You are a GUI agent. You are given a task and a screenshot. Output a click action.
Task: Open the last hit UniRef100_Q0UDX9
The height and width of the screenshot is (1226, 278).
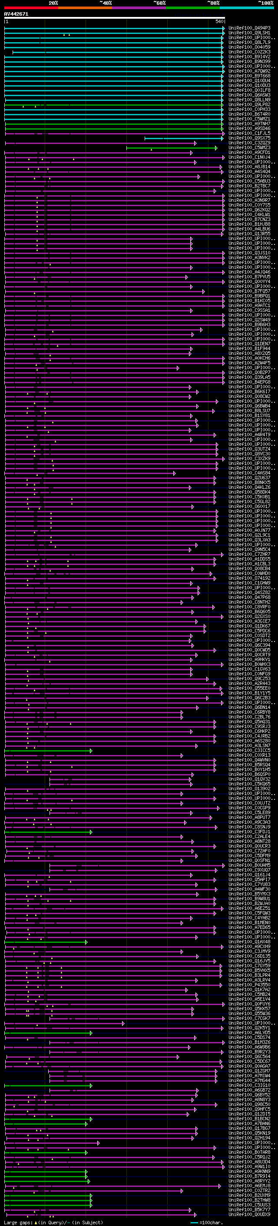point(249,1215)
